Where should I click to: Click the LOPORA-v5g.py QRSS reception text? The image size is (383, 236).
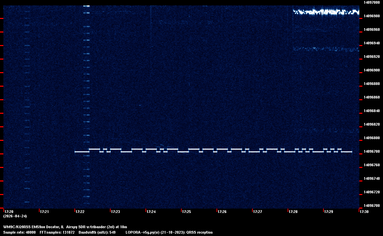point(169,233)
